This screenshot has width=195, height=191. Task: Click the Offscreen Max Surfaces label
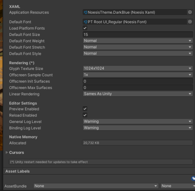30,88
